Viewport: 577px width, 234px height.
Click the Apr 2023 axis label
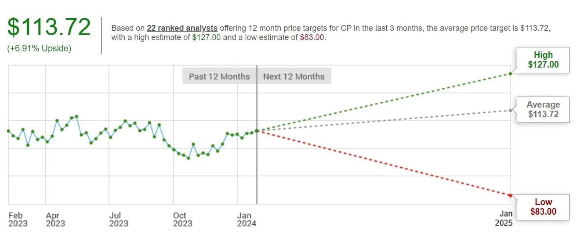tap(55, 219)
